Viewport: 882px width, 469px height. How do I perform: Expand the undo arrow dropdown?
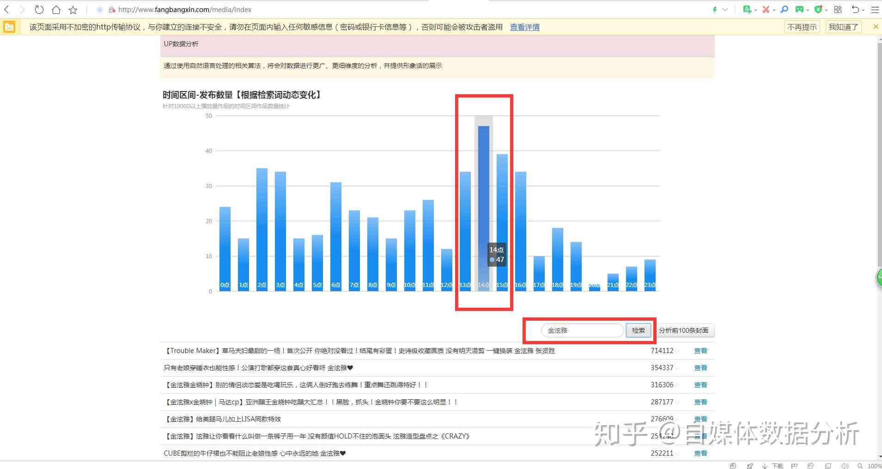coord(863,10)
